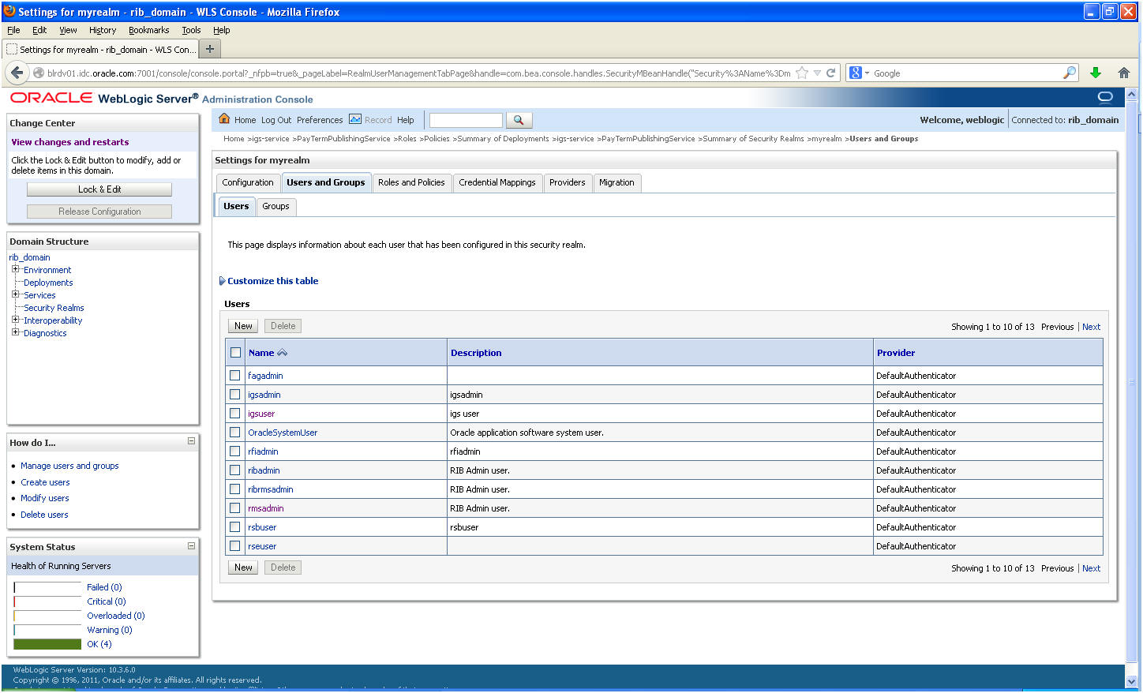Click the Record icon in the toolbar
This screenshot has height=693, width=1143.
point(355,119)
